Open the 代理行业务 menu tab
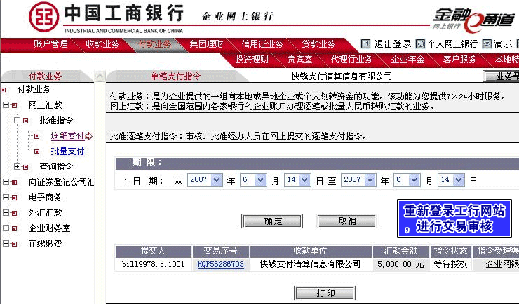Image resolution: width=519 pixels, height=304 pixels. pos(351,60)
